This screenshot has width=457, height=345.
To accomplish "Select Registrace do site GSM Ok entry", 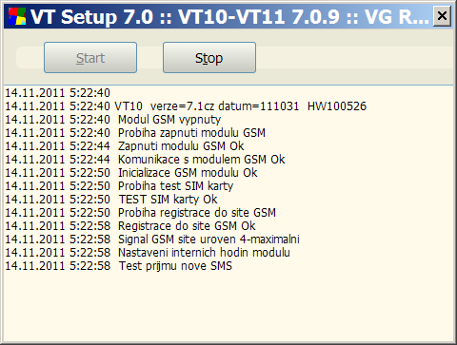I will pos(130,226).
